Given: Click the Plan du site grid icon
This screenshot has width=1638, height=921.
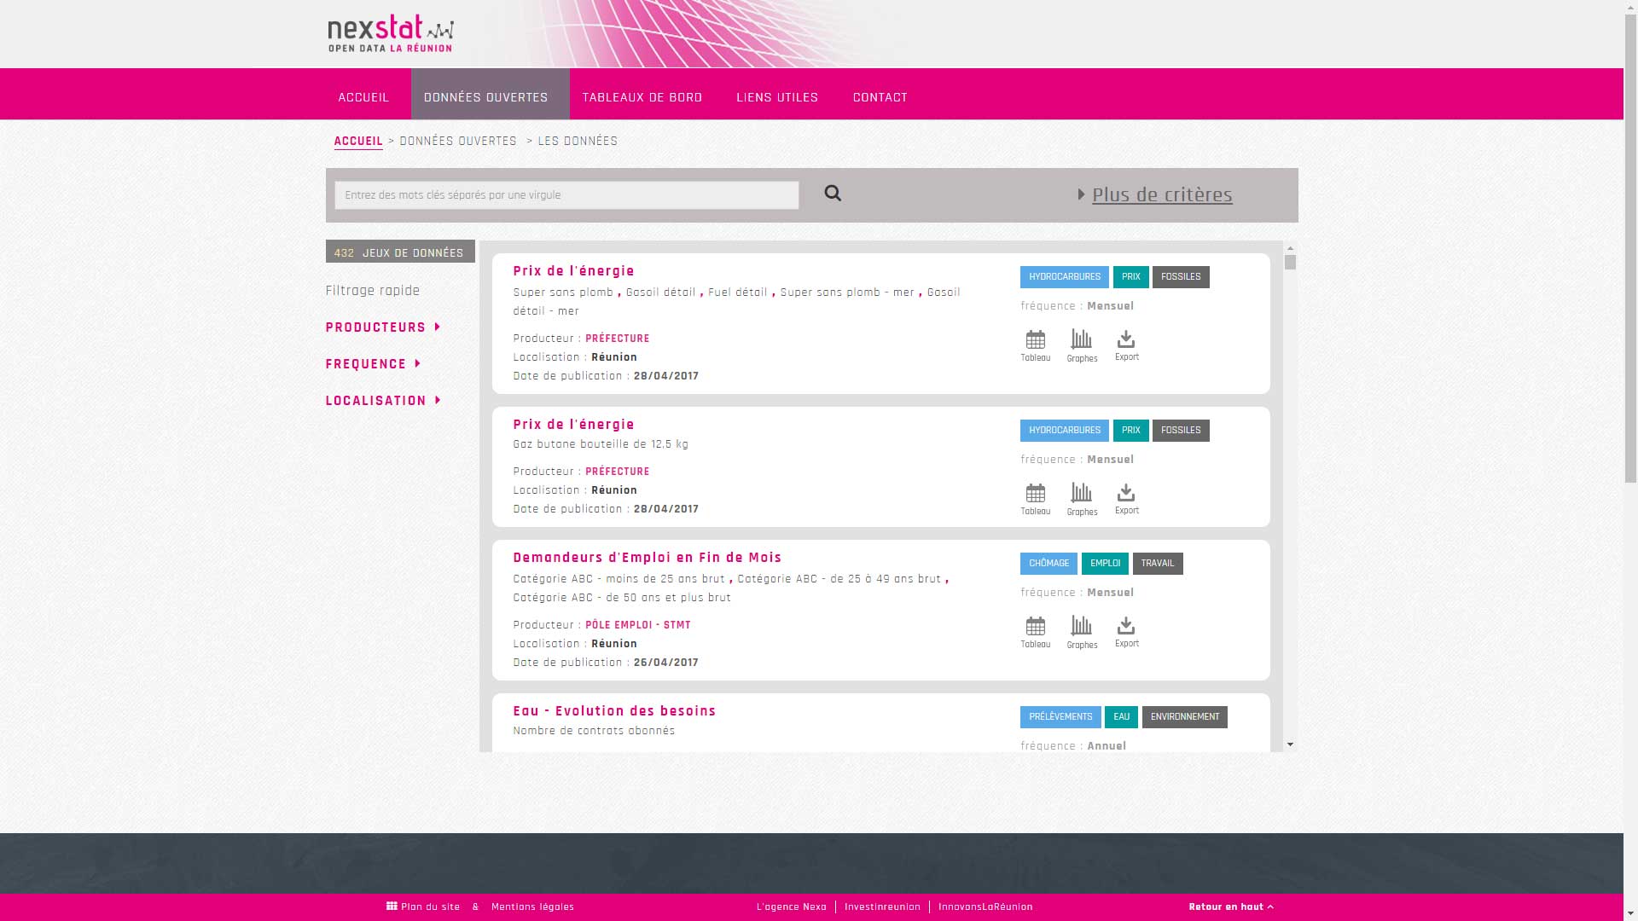Looking at the screenshot, I should pos(392,907).
